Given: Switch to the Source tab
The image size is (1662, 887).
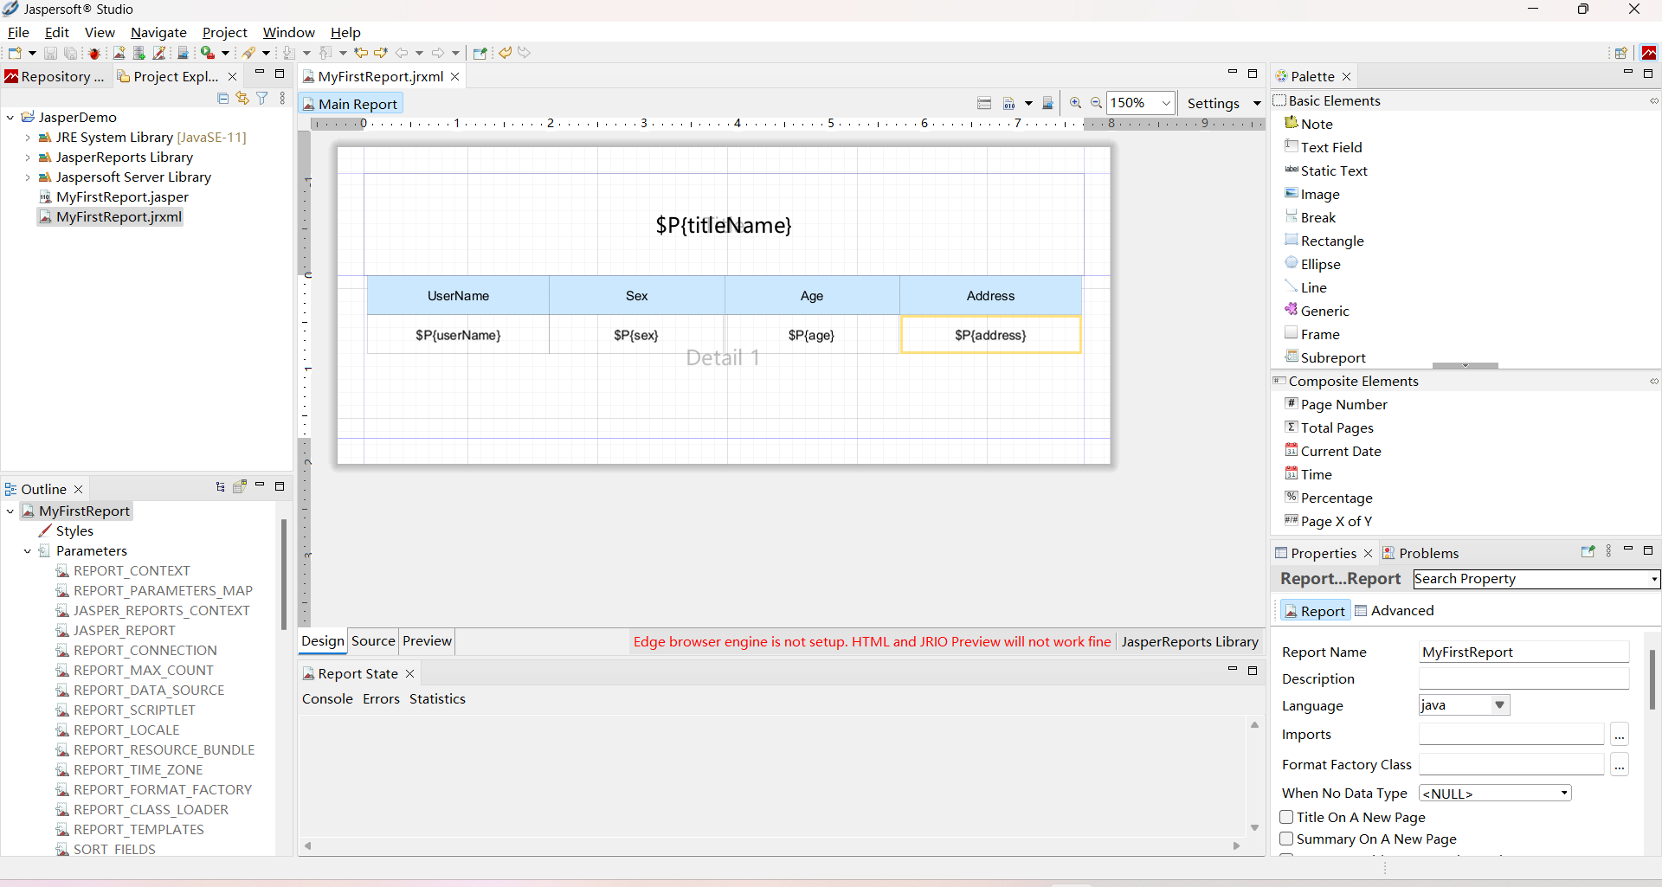Looking at the screenshot, I should [x=374, y=641].
